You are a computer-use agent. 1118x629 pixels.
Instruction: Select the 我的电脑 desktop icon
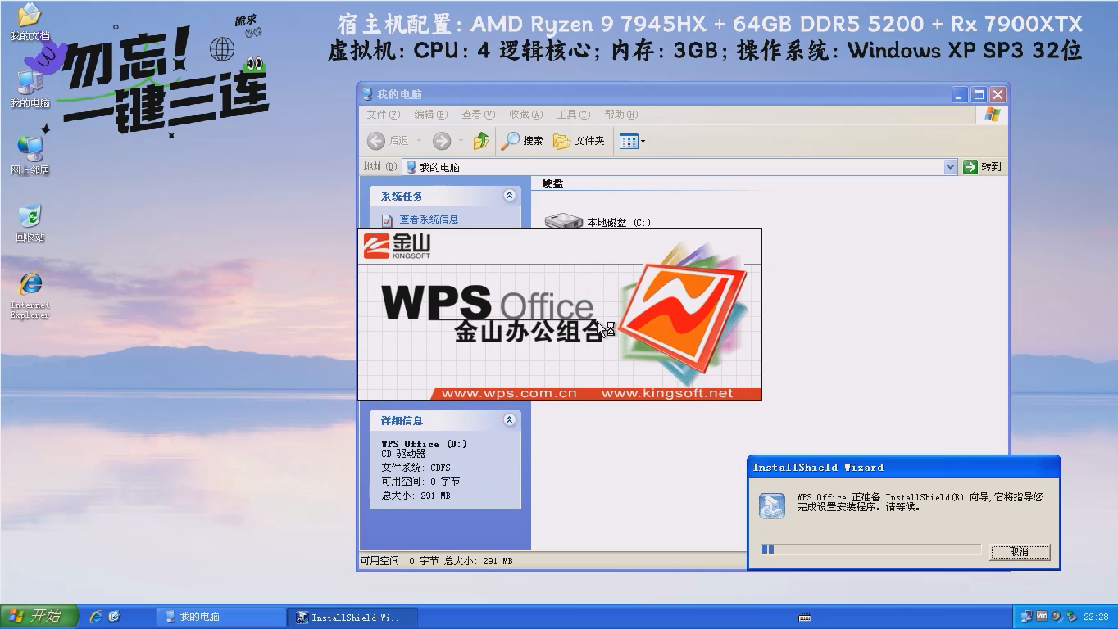pyautogui.click(x=30, y=88)
